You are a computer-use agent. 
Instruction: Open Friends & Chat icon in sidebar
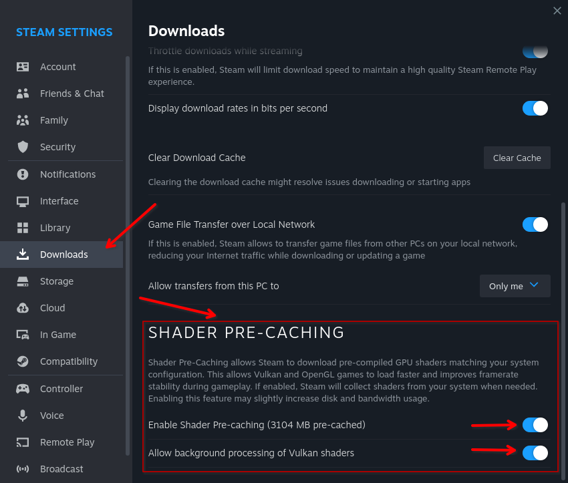[x=23, y=94]
